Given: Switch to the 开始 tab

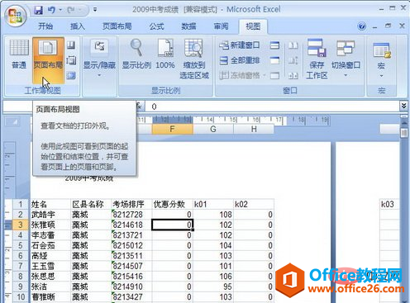Looking at the screenshot, I should (45, 26).
